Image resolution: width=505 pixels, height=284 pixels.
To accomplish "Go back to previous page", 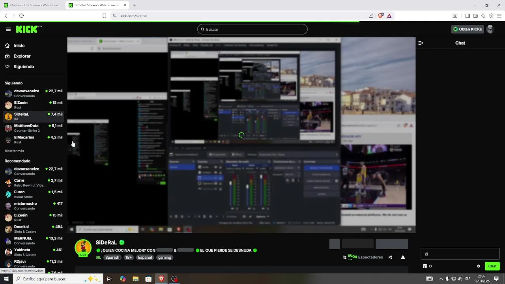I will 6,16.
